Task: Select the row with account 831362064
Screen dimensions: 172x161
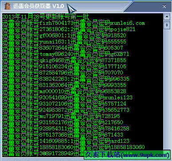Action: [x=64, y=85]
